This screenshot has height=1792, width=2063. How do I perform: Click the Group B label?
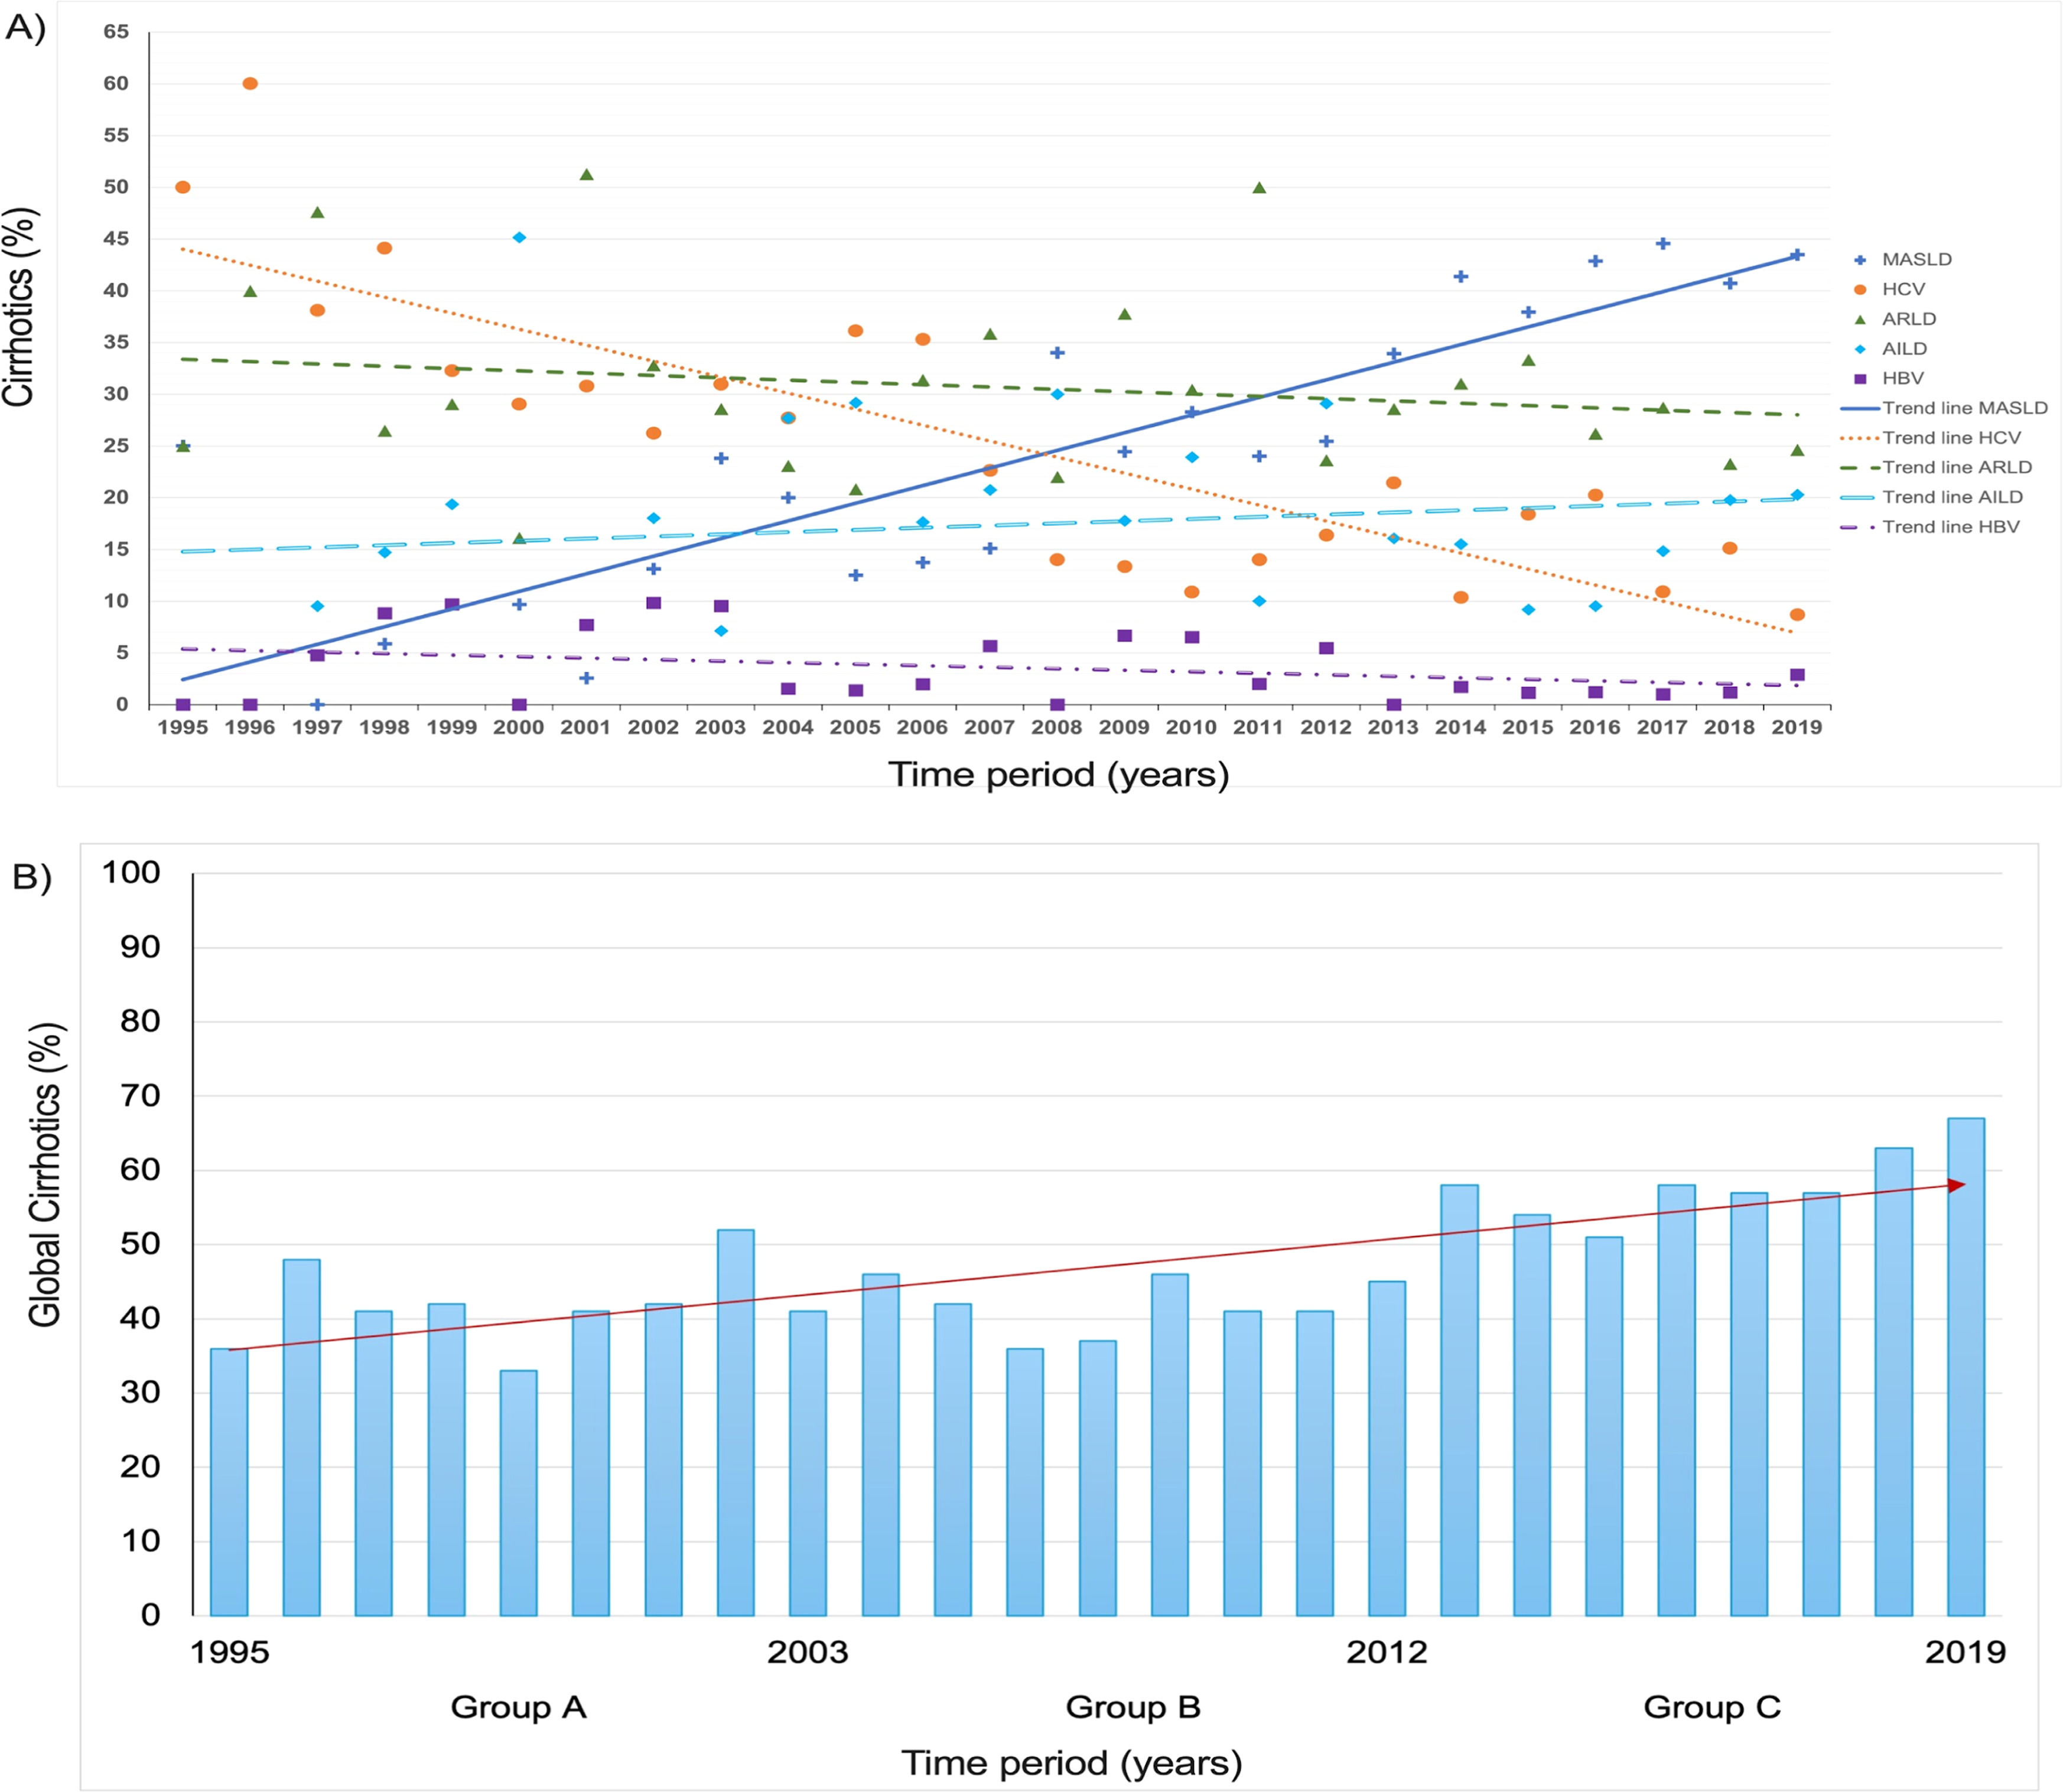pos(1132,1708)
